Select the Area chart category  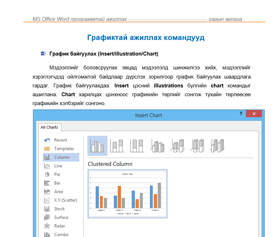coord(61,192)
